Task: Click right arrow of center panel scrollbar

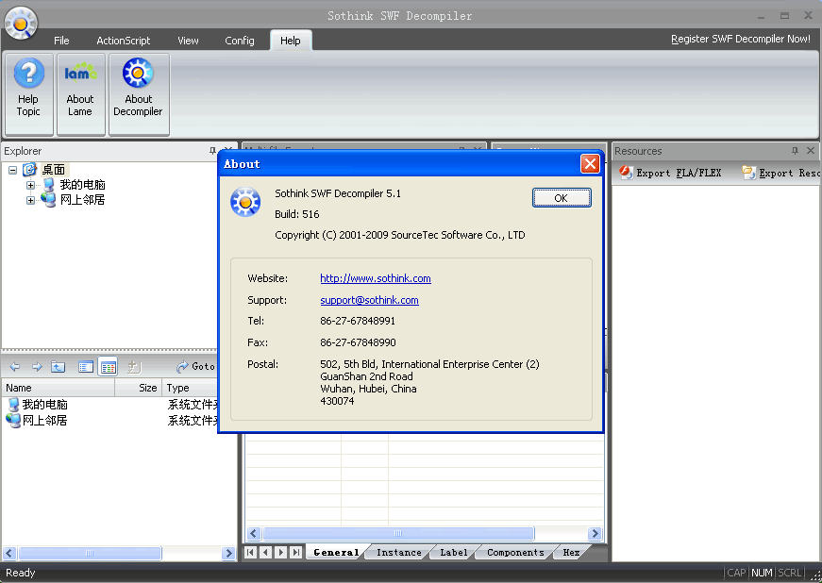Action: (x=595, y=533)
